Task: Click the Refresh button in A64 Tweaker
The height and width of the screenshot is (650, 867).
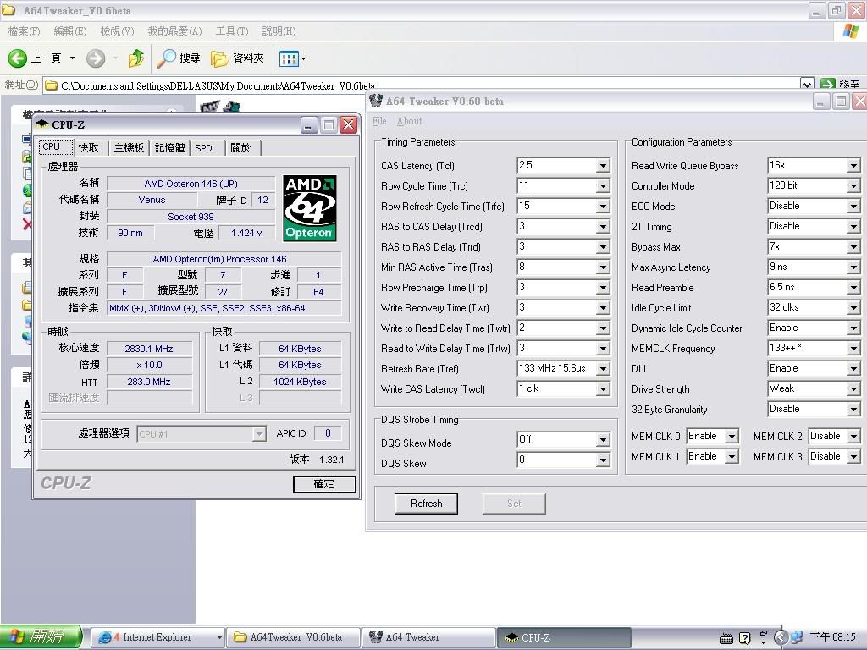Action: [427, 504]
